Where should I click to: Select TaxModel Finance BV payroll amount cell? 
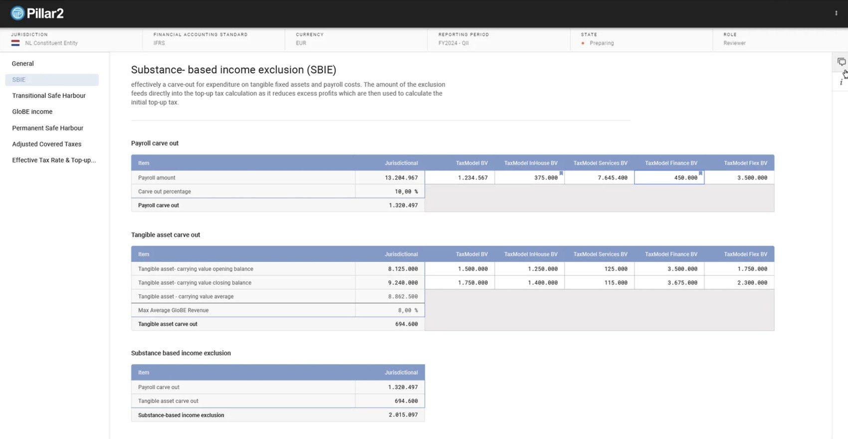pyautogui.click(x=669, y=178)
